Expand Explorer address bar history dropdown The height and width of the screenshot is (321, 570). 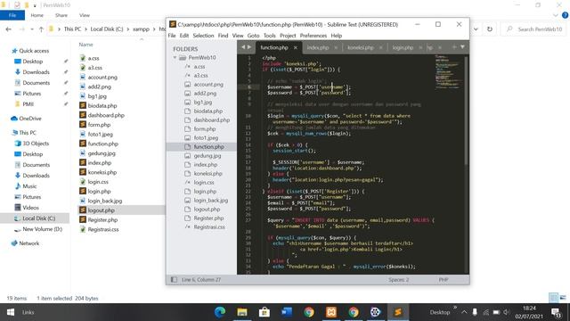pyautogui.click(x=476, y=29)
